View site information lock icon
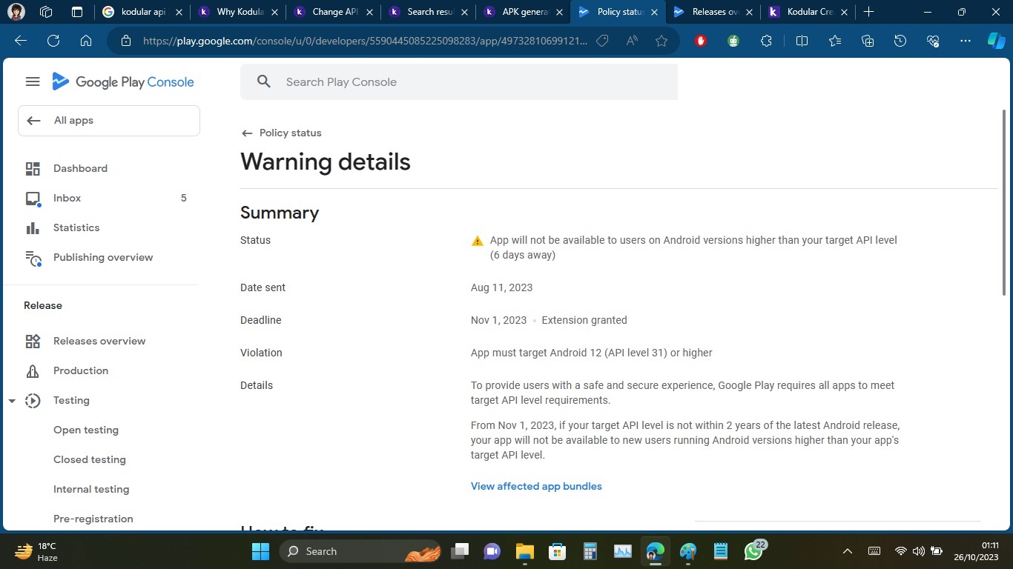This screenshot has height=569, width=1013. (126, 41)
